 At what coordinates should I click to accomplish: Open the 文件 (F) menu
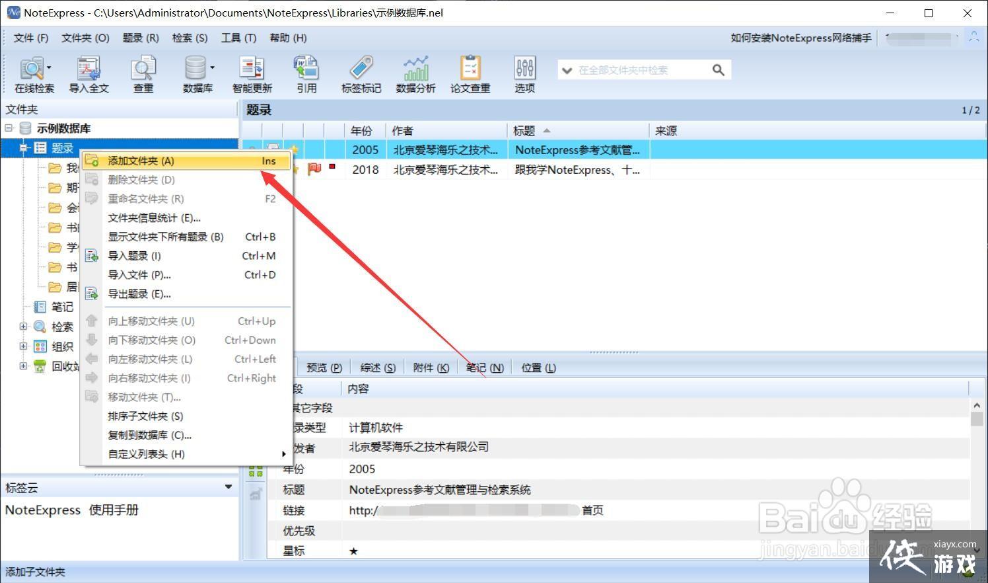pos(31,38)
